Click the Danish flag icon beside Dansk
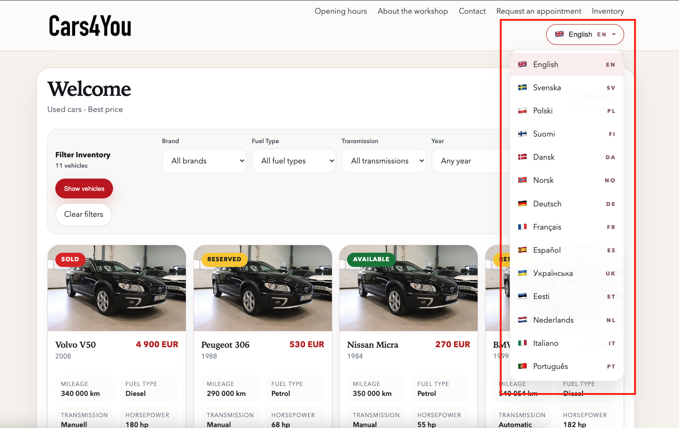Screen dimensions: 679x428 [522, 157]
